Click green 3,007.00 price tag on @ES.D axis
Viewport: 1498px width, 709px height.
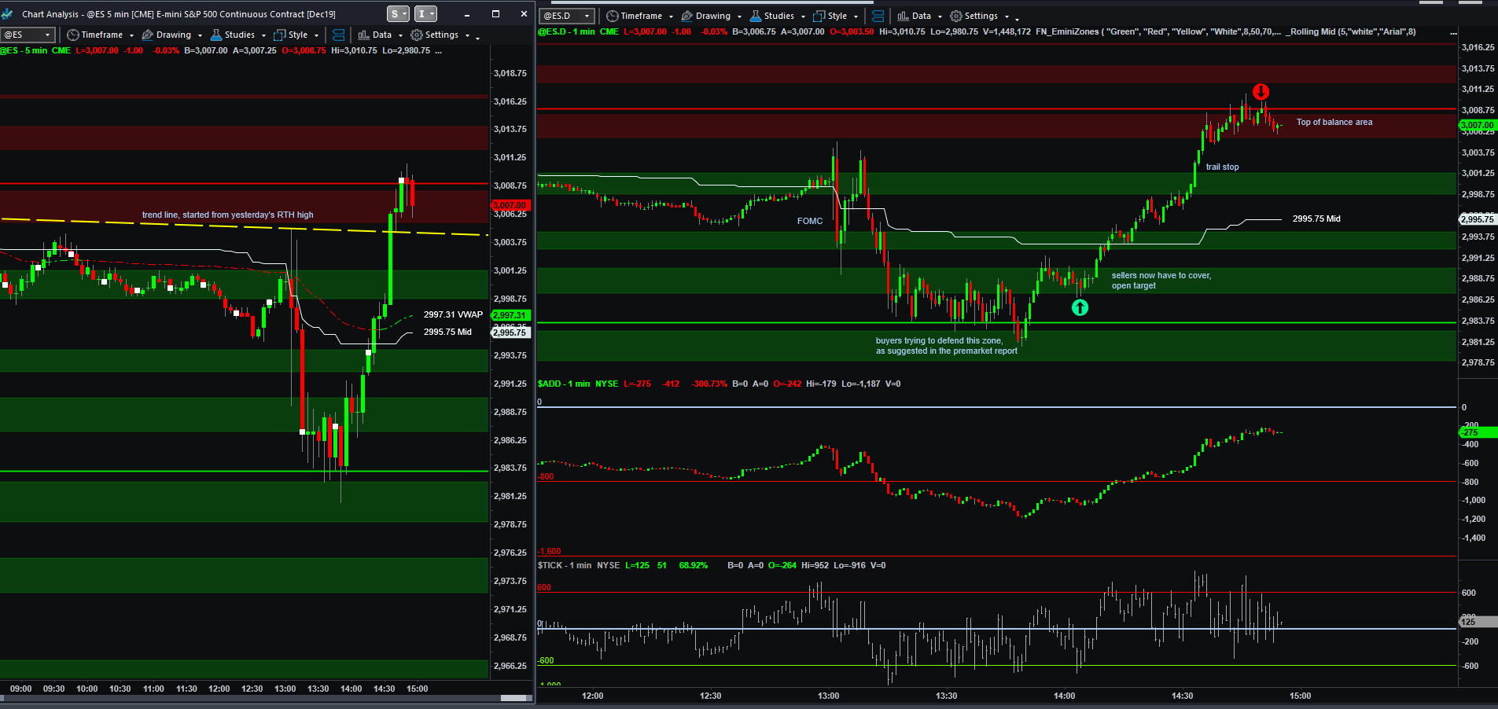tap(1478, 125)
